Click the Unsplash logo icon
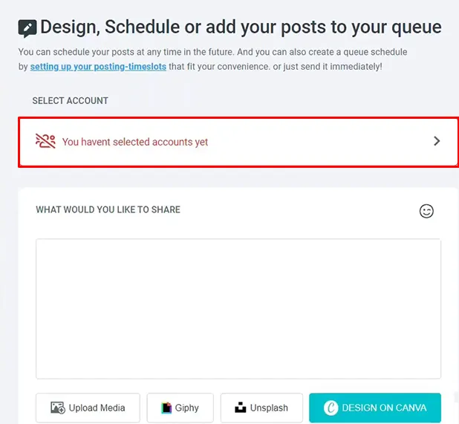 coord(240,408)
